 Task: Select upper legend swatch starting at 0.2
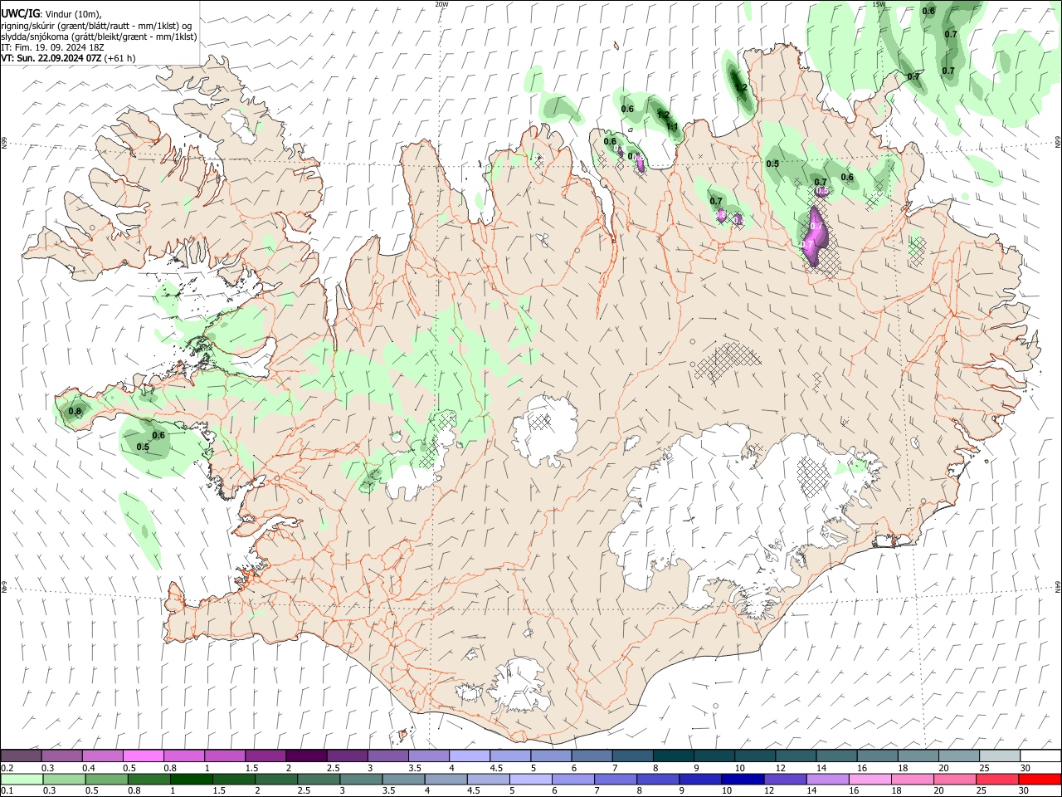pyautogui.click(x=21, y=756)
